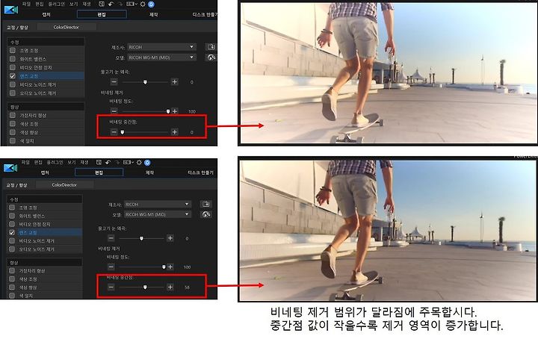Click import lens profile icon in lower screenshot

206,205
